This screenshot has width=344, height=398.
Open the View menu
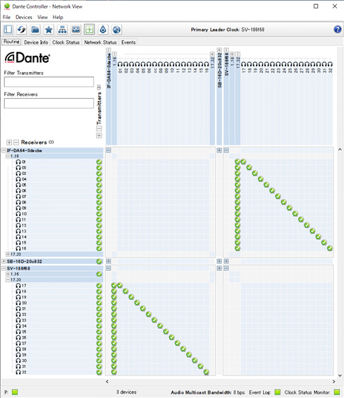coord(42,17)
